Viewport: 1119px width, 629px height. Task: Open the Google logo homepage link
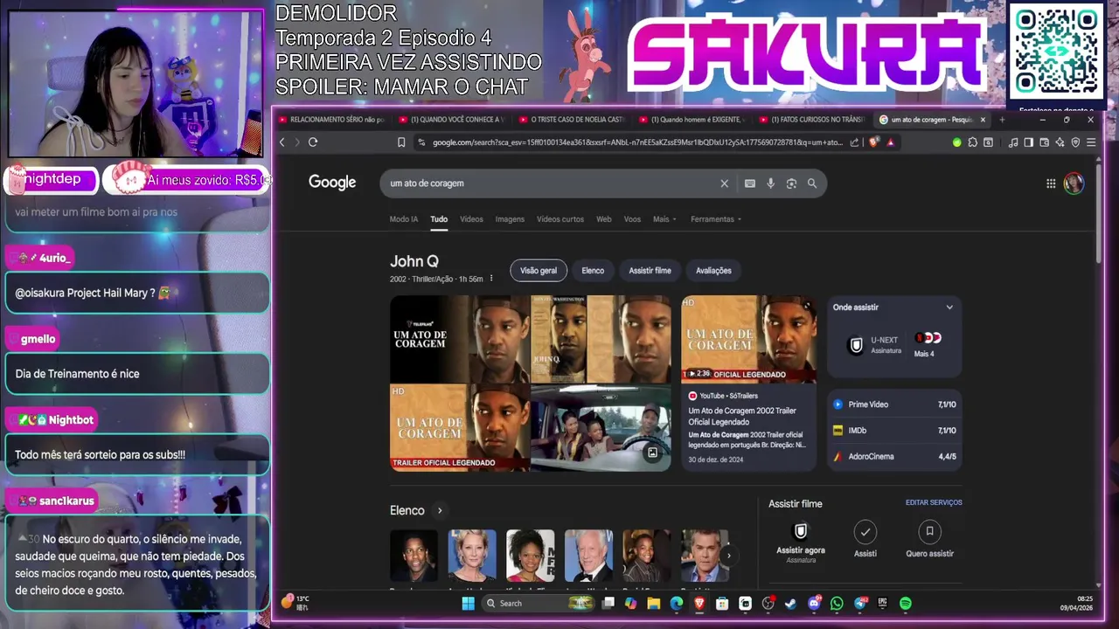[x=332, y=183]
